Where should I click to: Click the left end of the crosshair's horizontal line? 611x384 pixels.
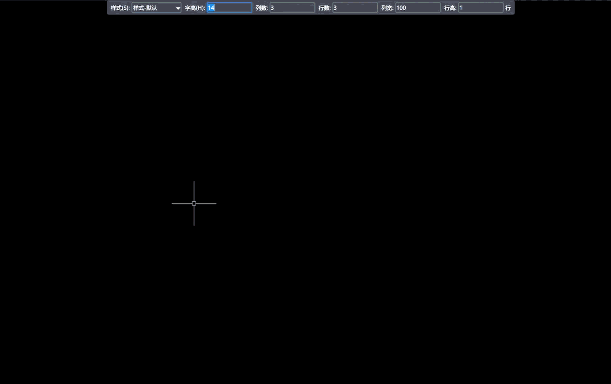tap(173, 203)
